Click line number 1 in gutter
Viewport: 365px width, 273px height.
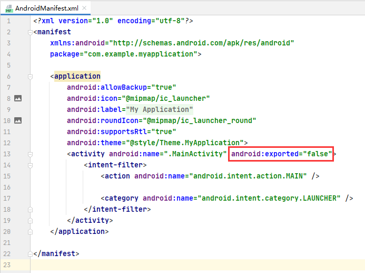pos(8,21)
